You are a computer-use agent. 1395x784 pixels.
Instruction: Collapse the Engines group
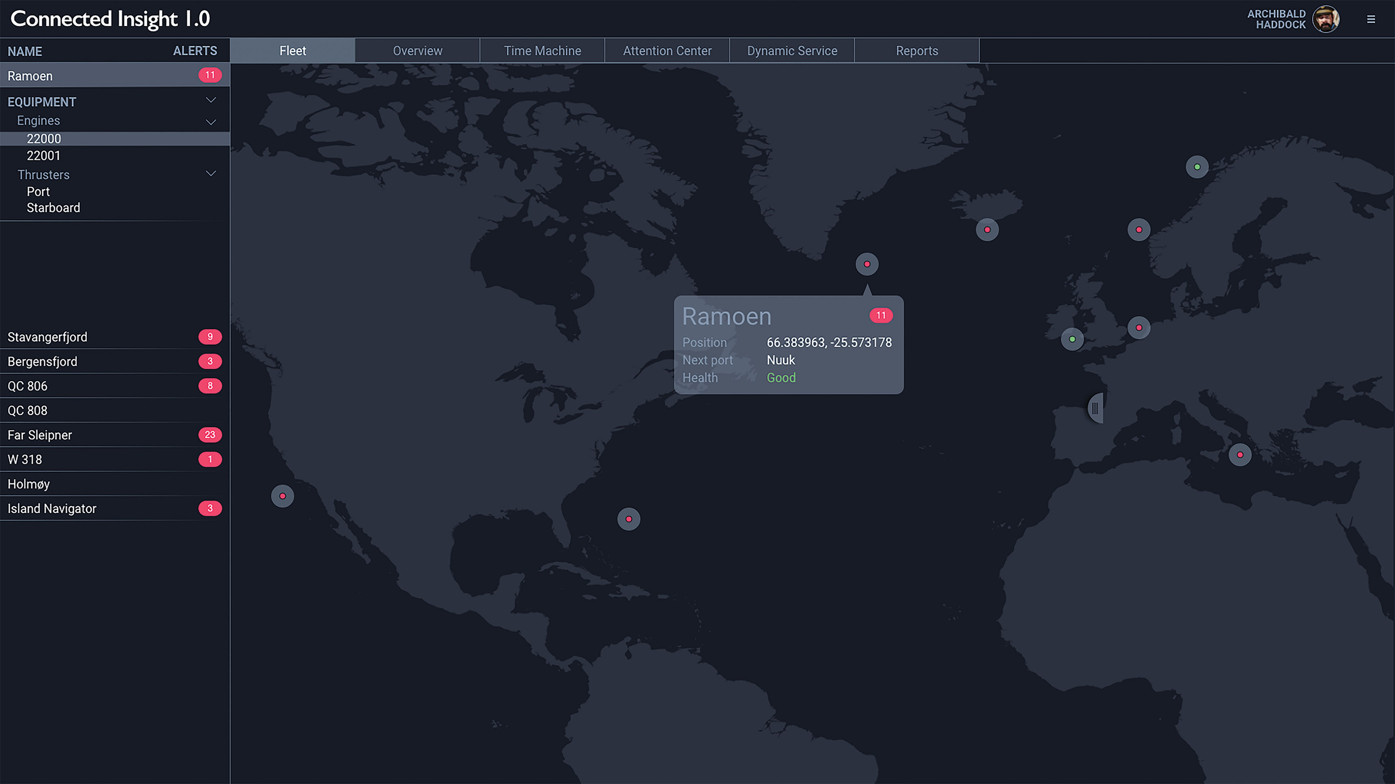[211, 122]
